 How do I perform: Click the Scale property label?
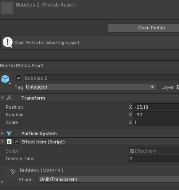(12, 122)
